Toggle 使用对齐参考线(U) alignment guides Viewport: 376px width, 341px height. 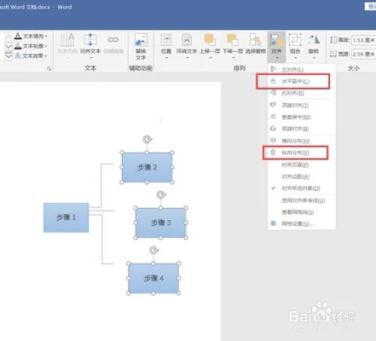click(302, 200)
